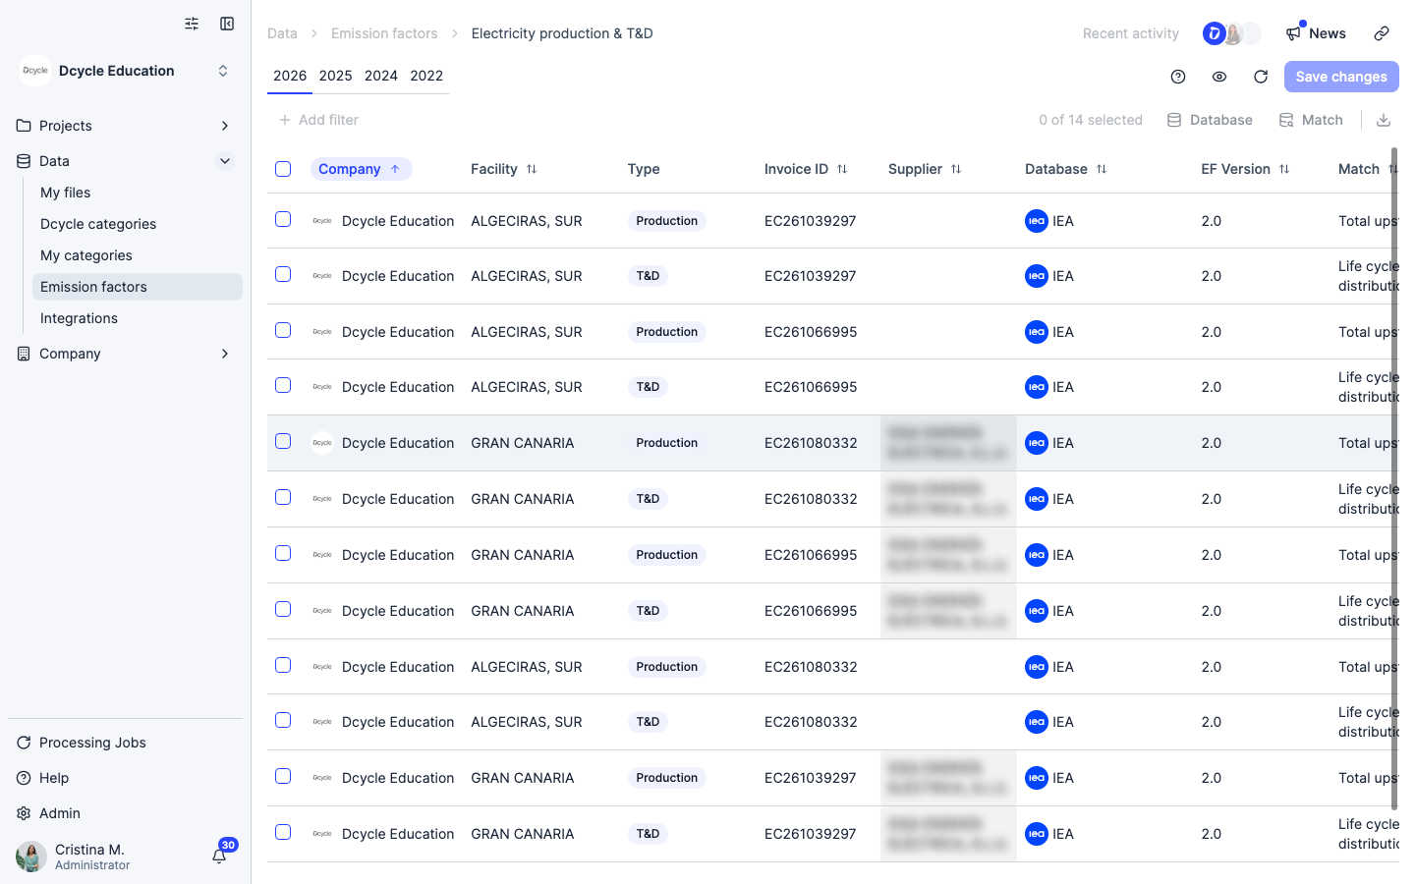Select the first ALGECIRAS Production EC261039297 row checkbox
This screenshot has height=884, width=1415.
pos(283,219)
